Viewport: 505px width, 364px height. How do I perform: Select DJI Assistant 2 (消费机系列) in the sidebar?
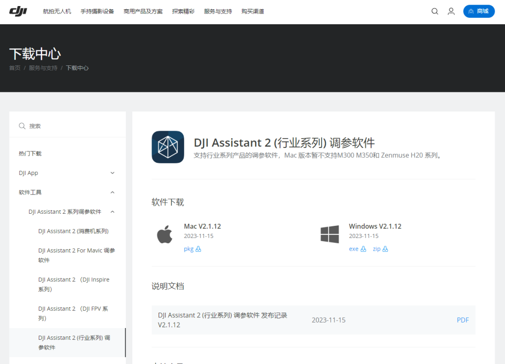pos(73,231)
